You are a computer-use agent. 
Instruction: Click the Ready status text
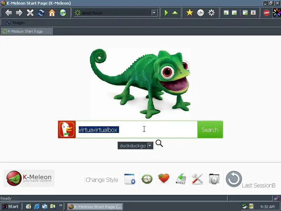6,198
